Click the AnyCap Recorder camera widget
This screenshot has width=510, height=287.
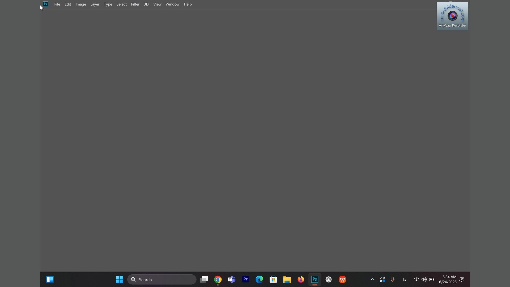click(x=452, y=16)
